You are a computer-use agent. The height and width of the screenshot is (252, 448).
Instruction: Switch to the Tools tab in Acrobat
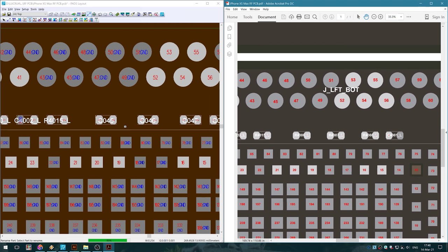point(247,17)
